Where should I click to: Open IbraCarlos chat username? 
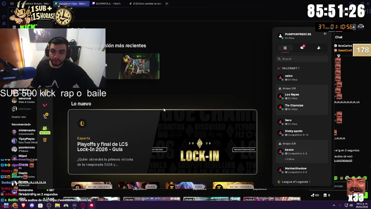coord(345,46)
